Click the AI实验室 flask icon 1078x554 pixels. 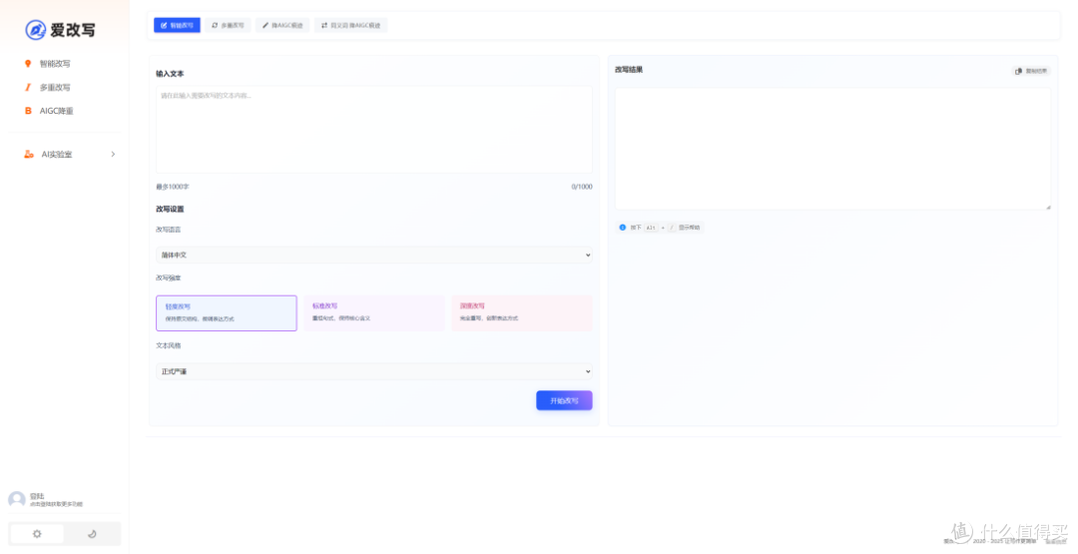(29, 154)
